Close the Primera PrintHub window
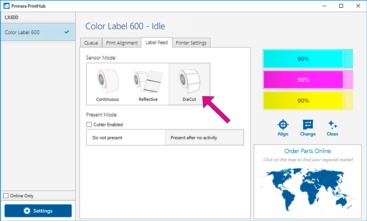The height and width of the screenshot is (221, 367). (358, 6)
